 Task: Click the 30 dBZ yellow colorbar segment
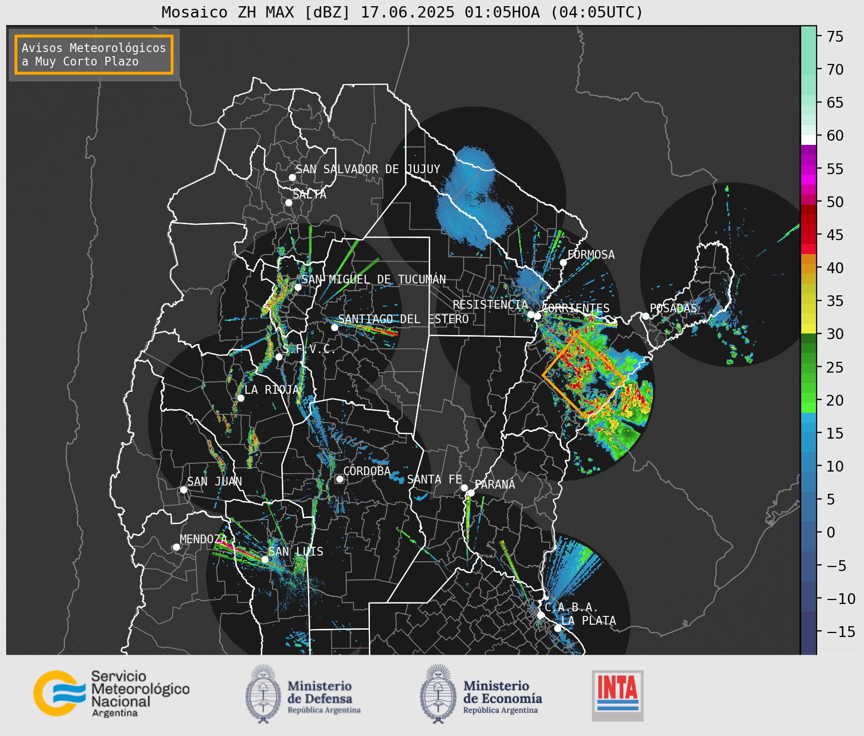pos(808,328)
